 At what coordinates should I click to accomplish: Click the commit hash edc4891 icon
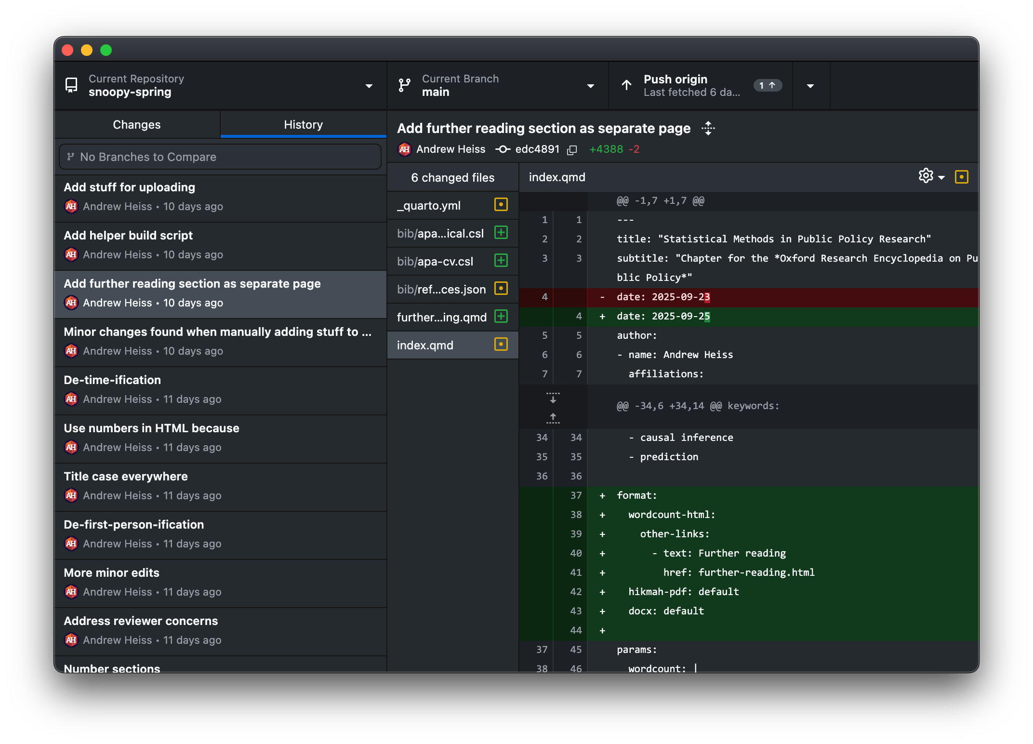(503, 149)
